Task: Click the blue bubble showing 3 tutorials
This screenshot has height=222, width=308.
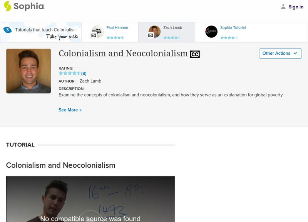Action: [7, 30]
